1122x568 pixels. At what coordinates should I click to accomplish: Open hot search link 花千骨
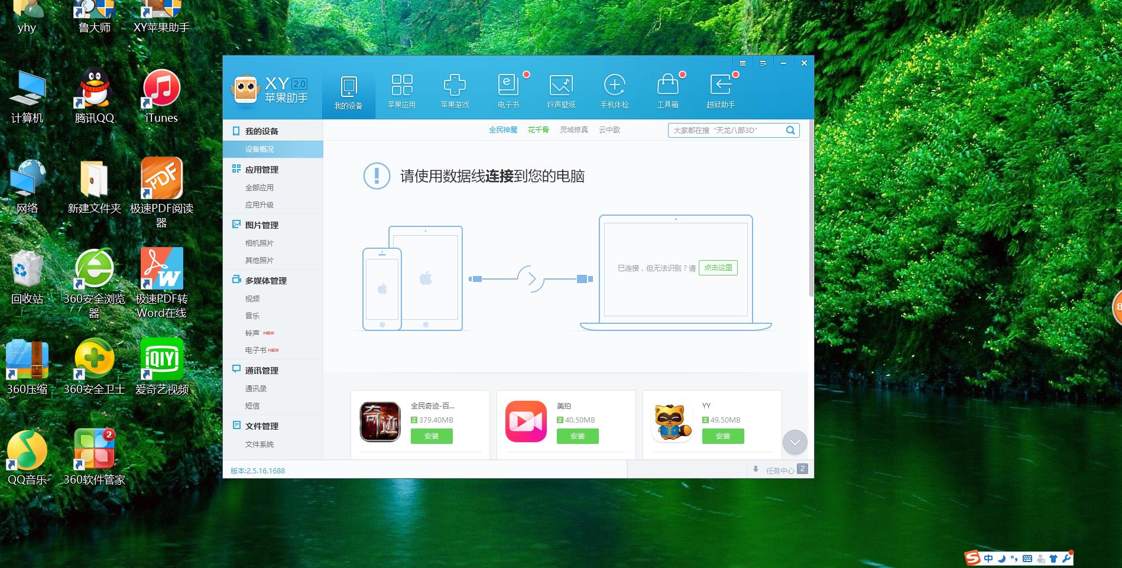coord(539,129)
